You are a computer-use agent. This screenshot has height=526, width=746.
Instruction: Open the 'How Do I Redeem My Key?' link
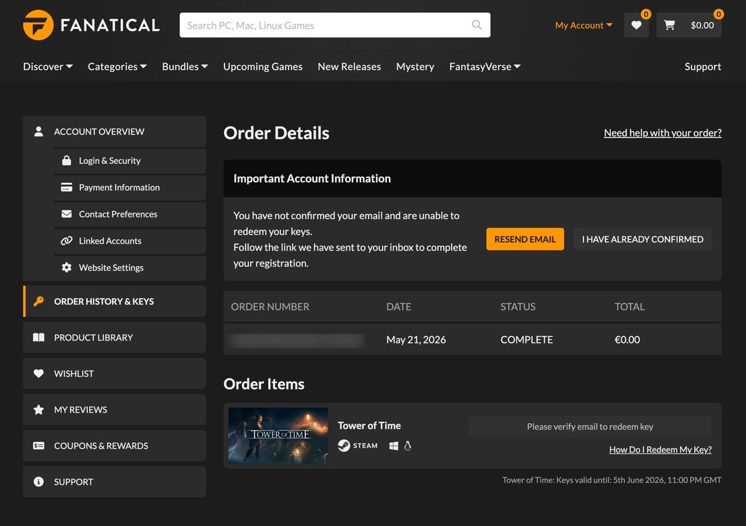[x=660, y=450]
